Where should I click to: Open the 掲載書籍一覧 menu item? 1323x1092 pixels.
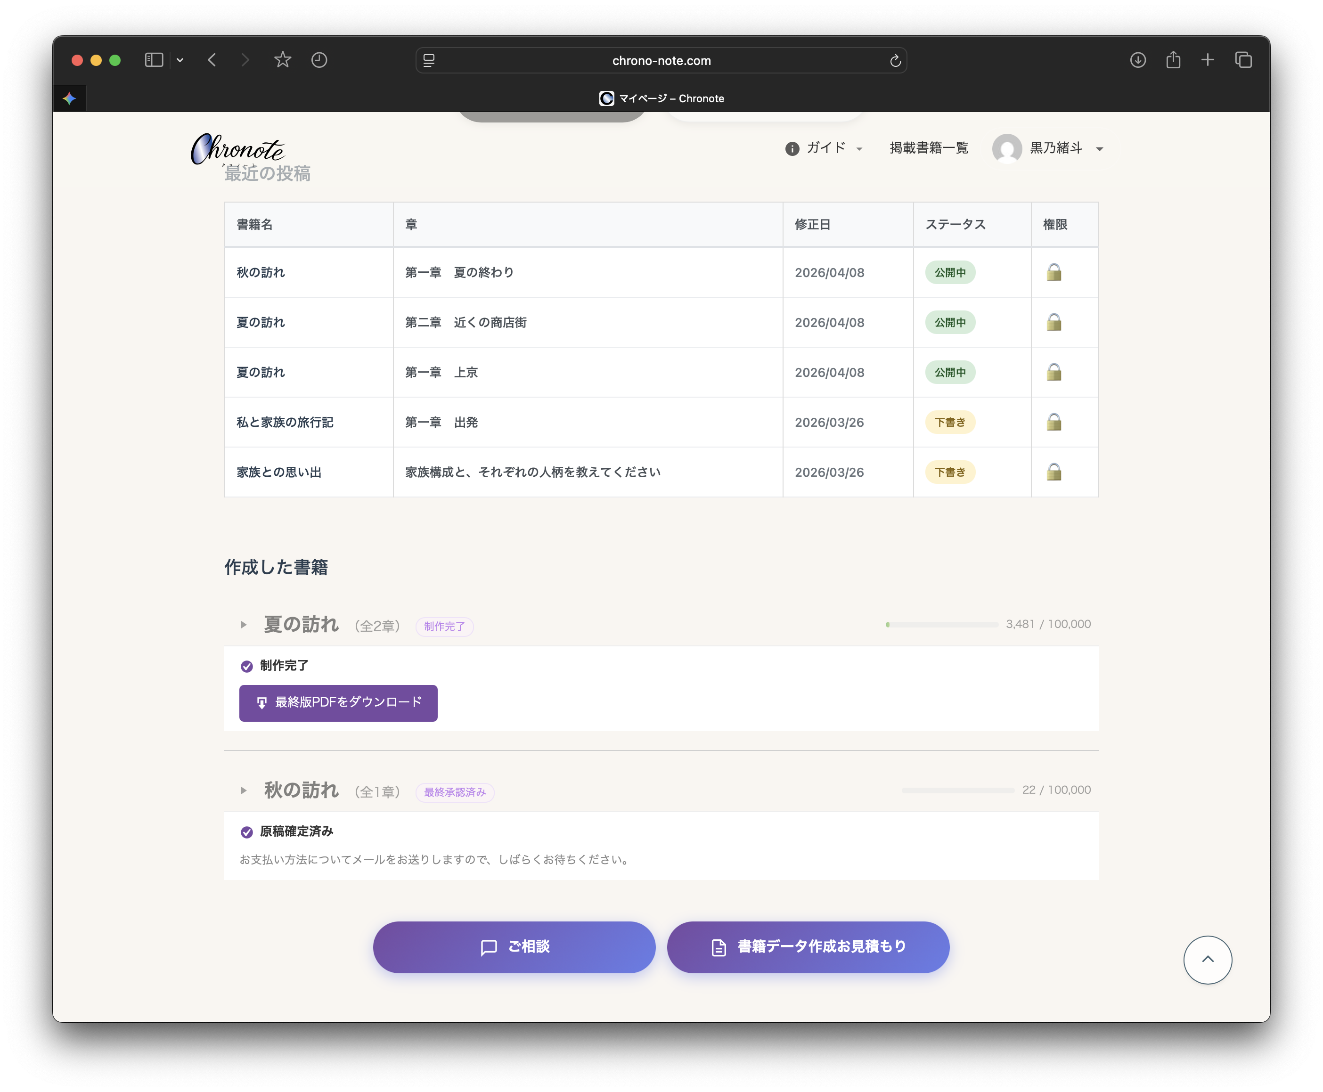(929, 148)
